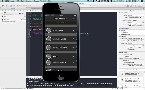
Task: Select the CPU gauge in debug navigator
Action: [13, 16]
